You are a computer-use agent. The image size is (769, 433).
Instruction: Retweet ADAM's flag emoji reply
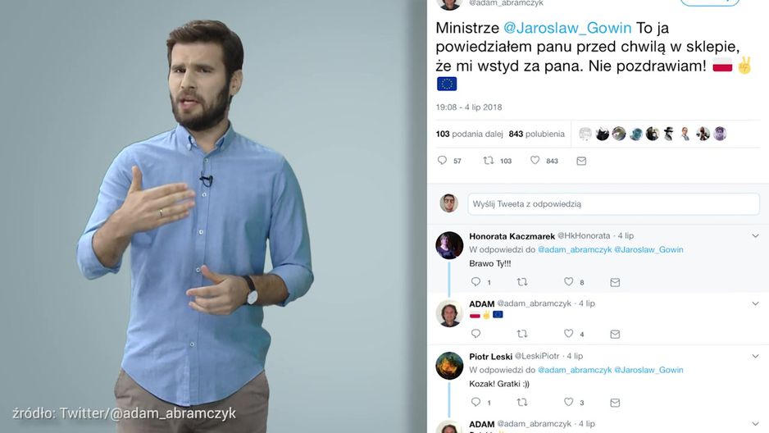click(522, 334)
